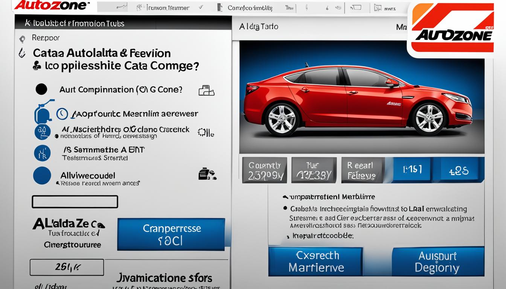Select the blue '151' tab

[x=412, y=170]
